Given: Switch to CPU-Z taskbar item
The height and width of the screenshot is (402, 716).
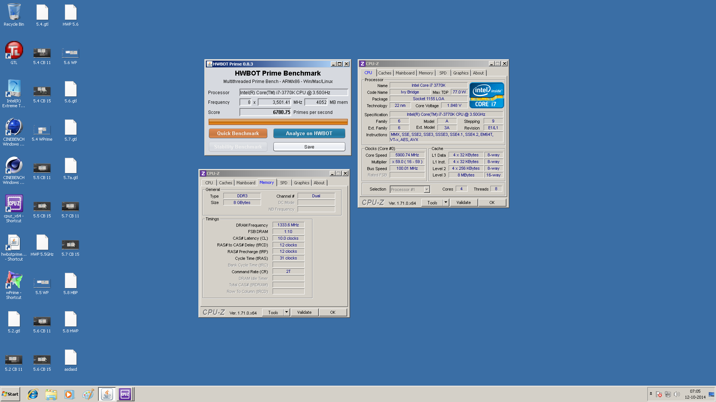Looking at the screenshot, I should coord(125,394).
